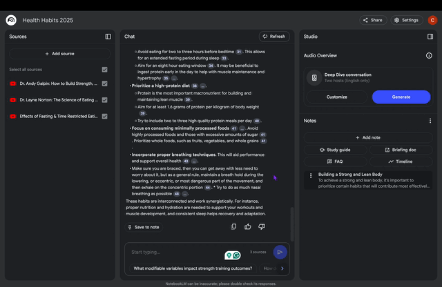
Task: Open Dr. Andy Galpin source title
Action: pos(59,83)
